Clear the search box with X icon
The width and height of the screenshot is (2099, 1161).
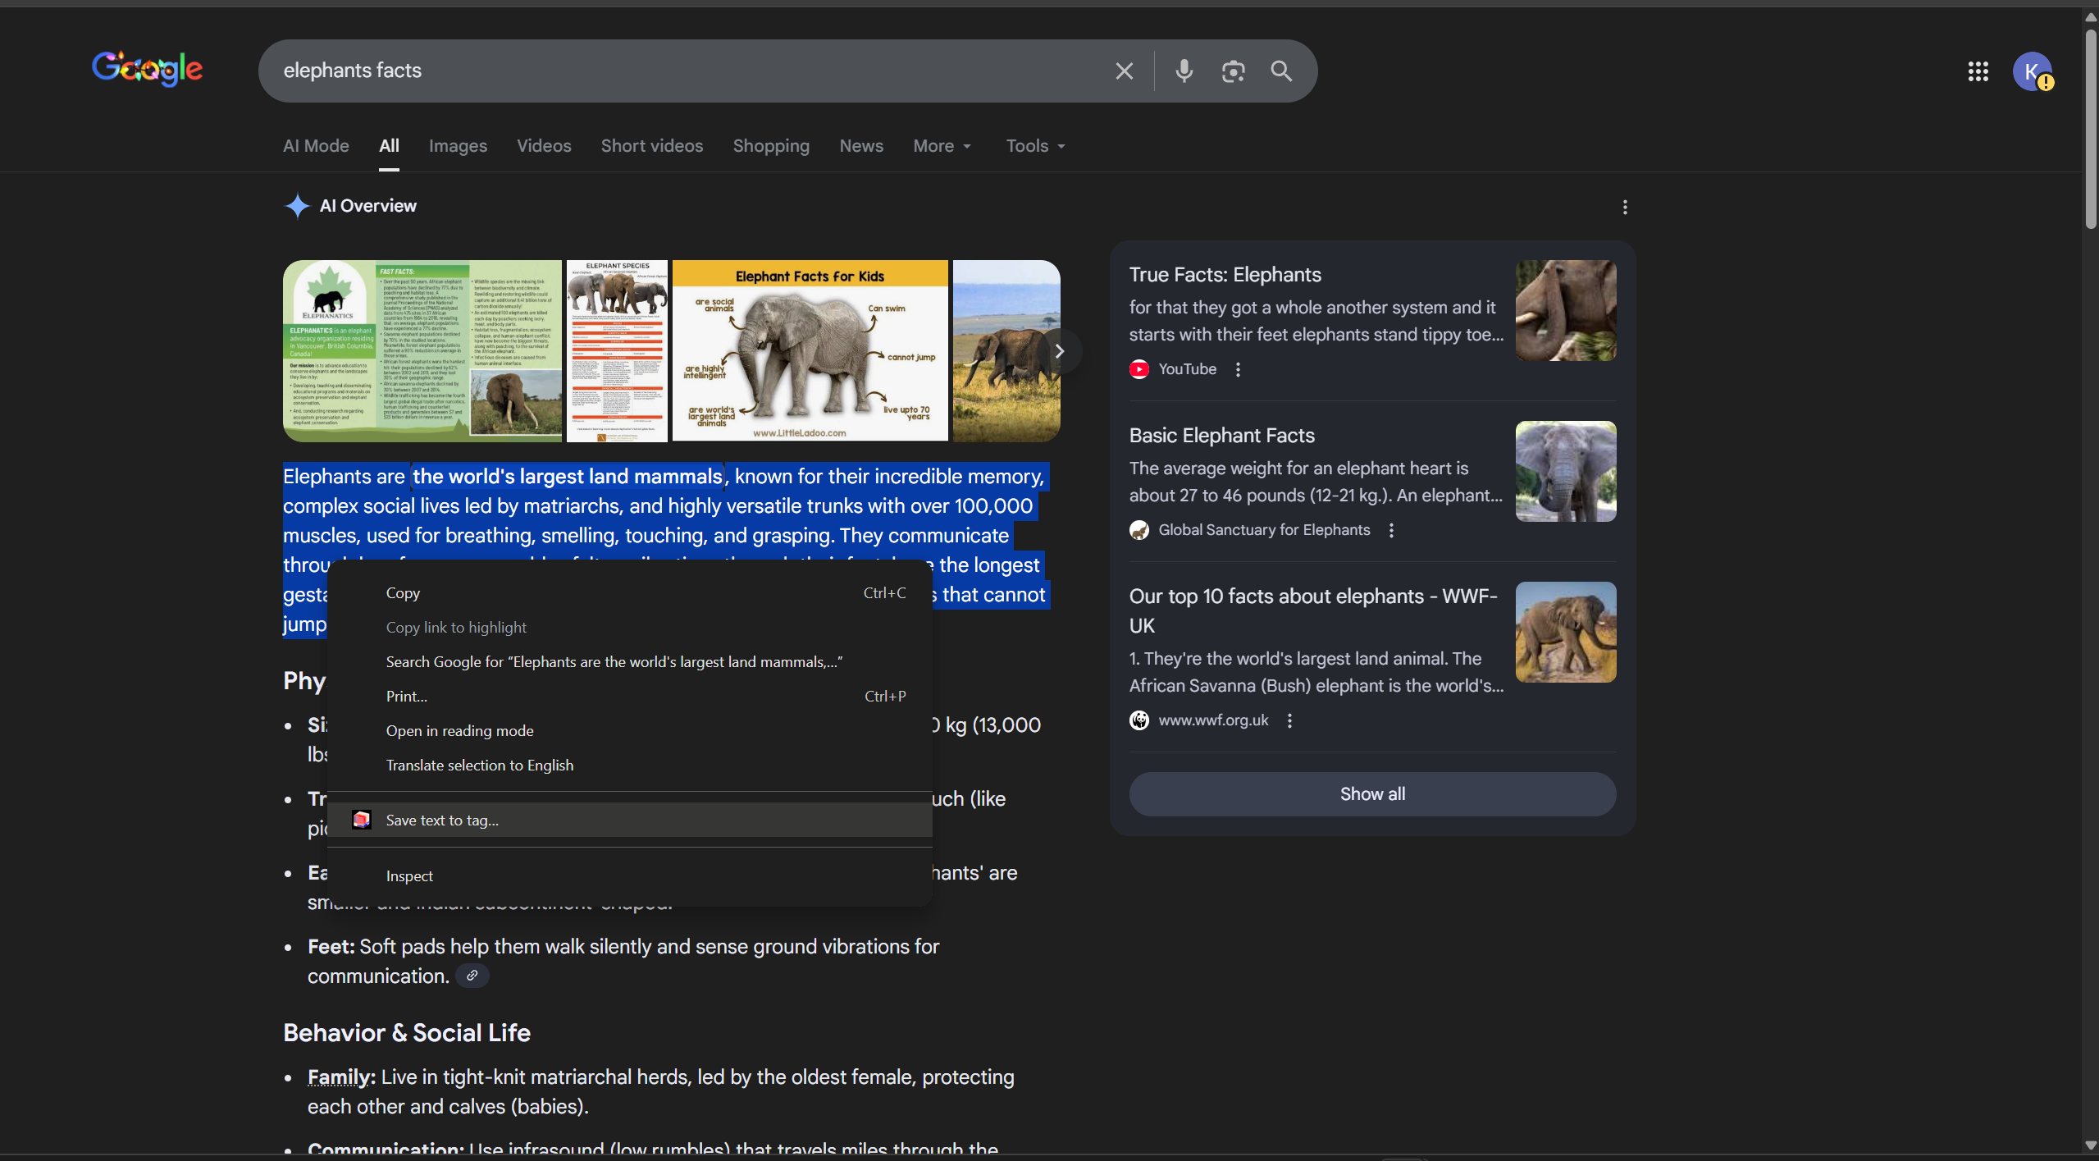point(1124,71)
